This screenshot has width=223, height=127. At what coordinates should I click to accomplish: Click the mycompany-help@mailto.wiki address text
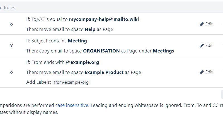click(x=104, y=20)
